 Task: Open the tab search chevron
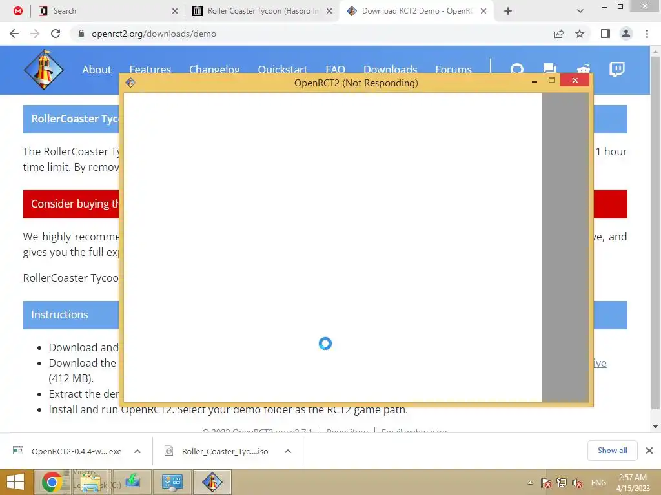pyautogui.click(x=580, y=11)
